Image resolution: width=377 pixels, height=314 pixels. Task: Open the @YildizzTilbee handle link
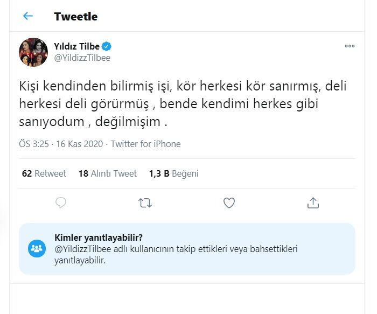click(x=82, y=58)
